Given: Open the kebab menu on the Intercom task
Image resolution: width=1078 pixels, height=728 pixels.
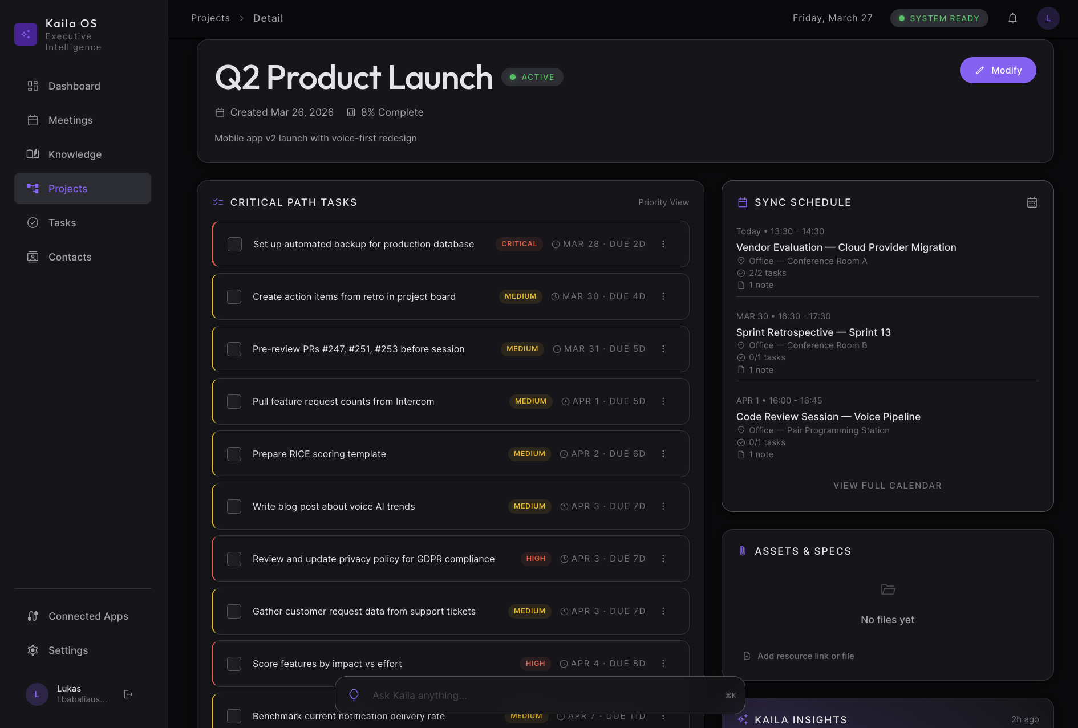Looking at the screenshot, I should point(663,401).
